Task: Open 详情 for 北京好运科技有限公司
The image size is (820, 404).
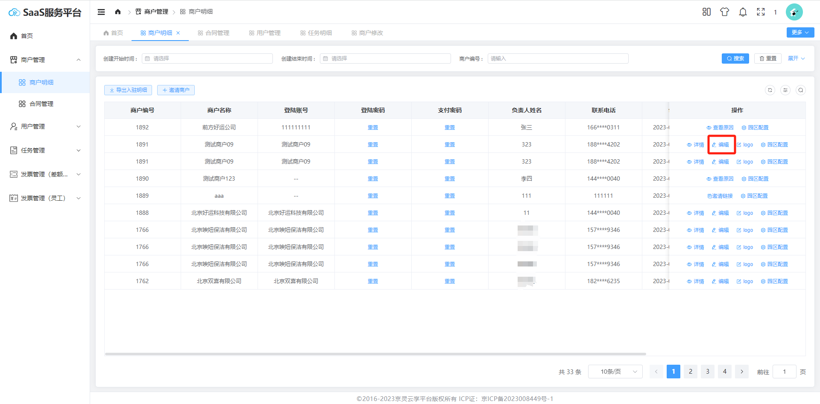Action: pyautogui.click(x=695, y=213)
